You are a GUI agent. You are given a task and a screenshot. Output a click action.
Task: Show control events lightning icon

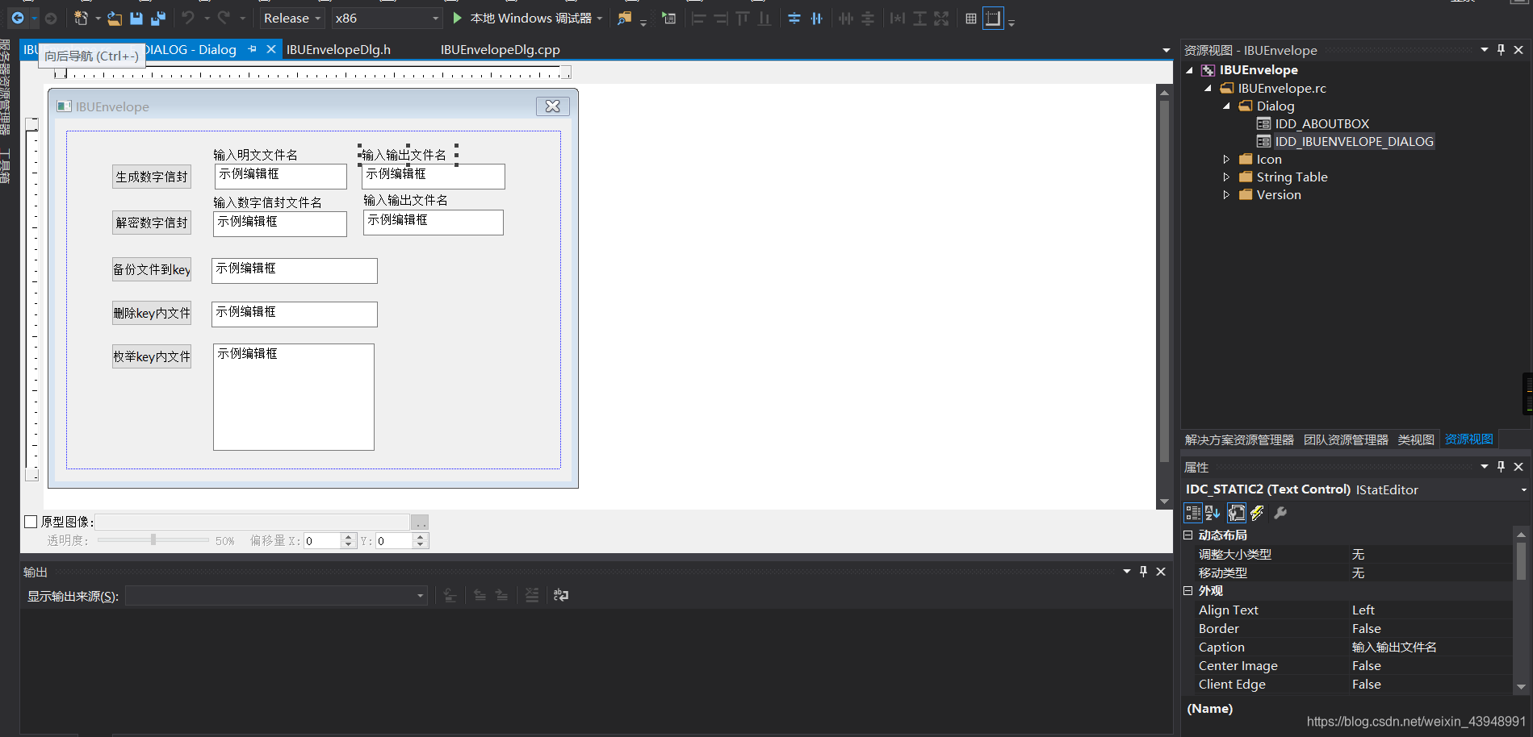pos(1257,512)
